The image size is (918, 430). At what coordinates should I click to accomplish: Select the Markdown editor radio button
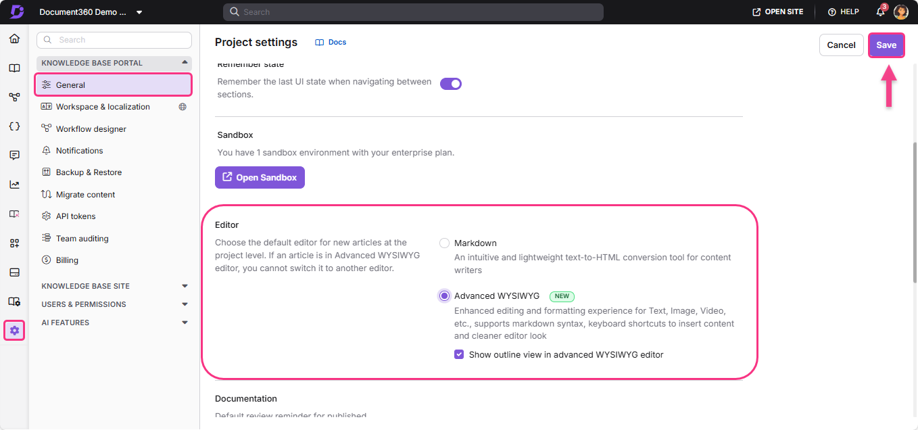click(444, 243)
